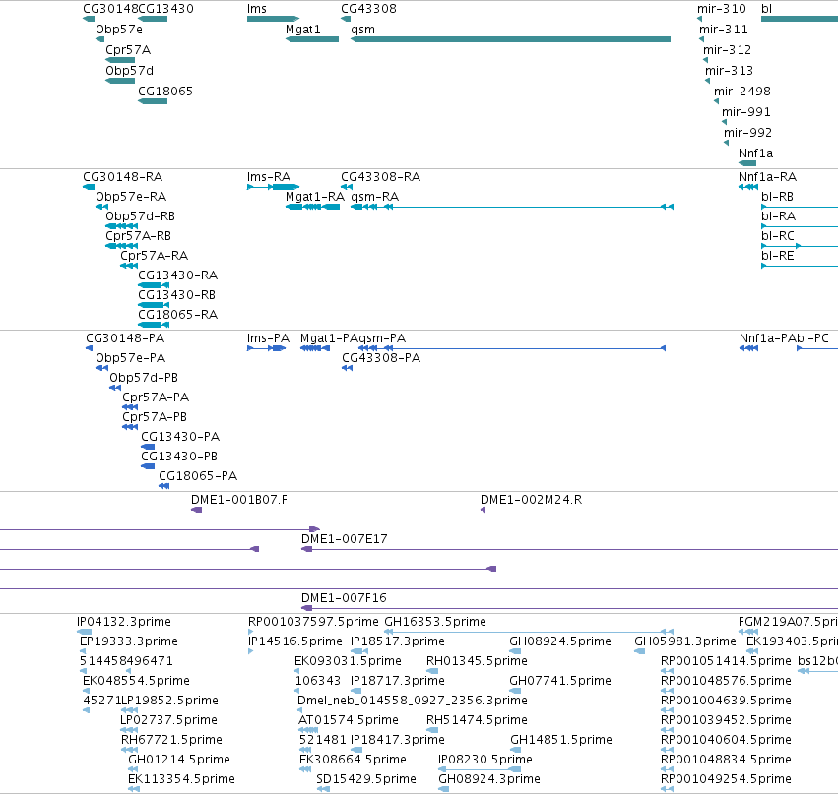
Task: Select the DME1-002M24.R BAC end label
Action: 531,500
